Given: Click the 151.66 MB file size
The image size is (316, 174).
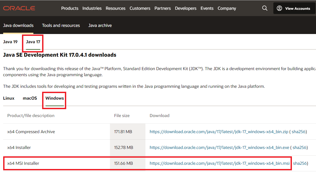Looking at the screenshot, I should tap(123, 163).
